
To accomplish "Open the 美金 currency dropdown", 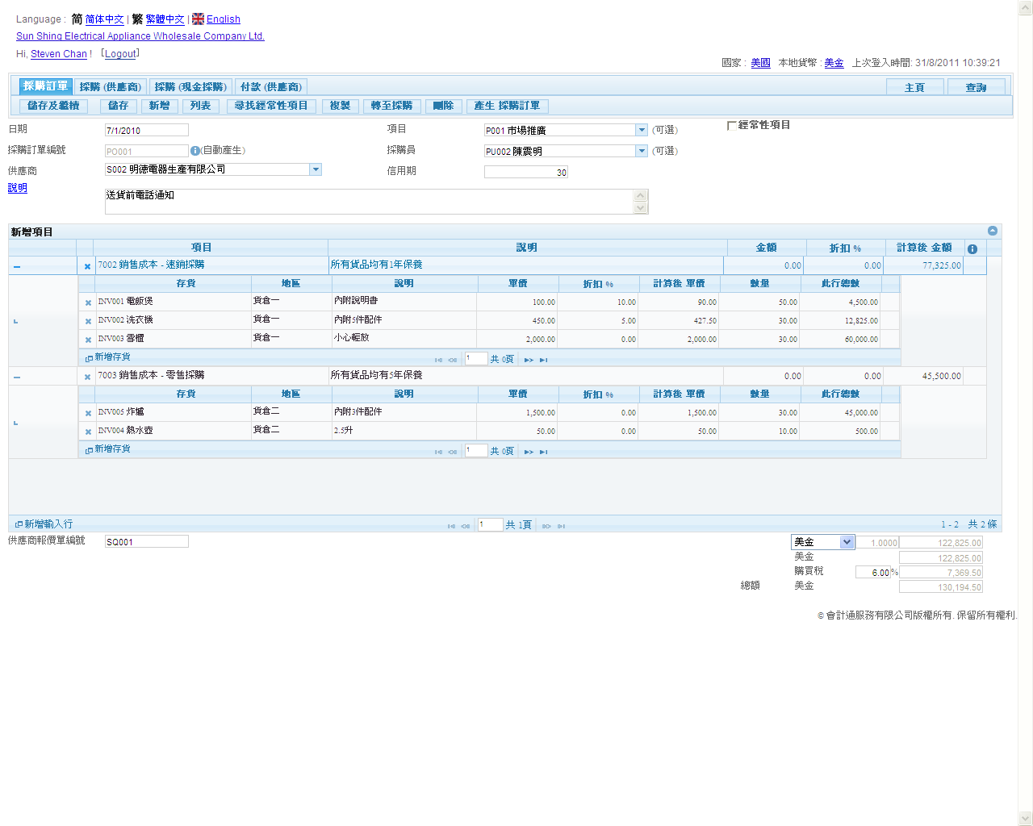I will tap(847, 542).
